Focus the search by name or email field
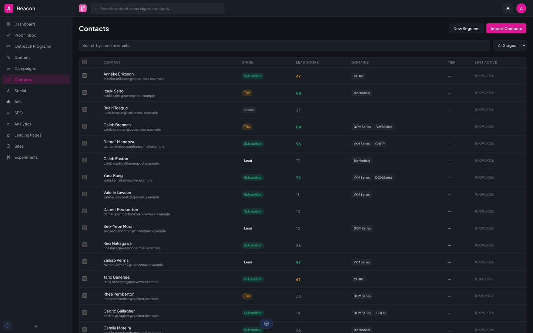This screenshot has width=533, height=333. click(284, 46)
